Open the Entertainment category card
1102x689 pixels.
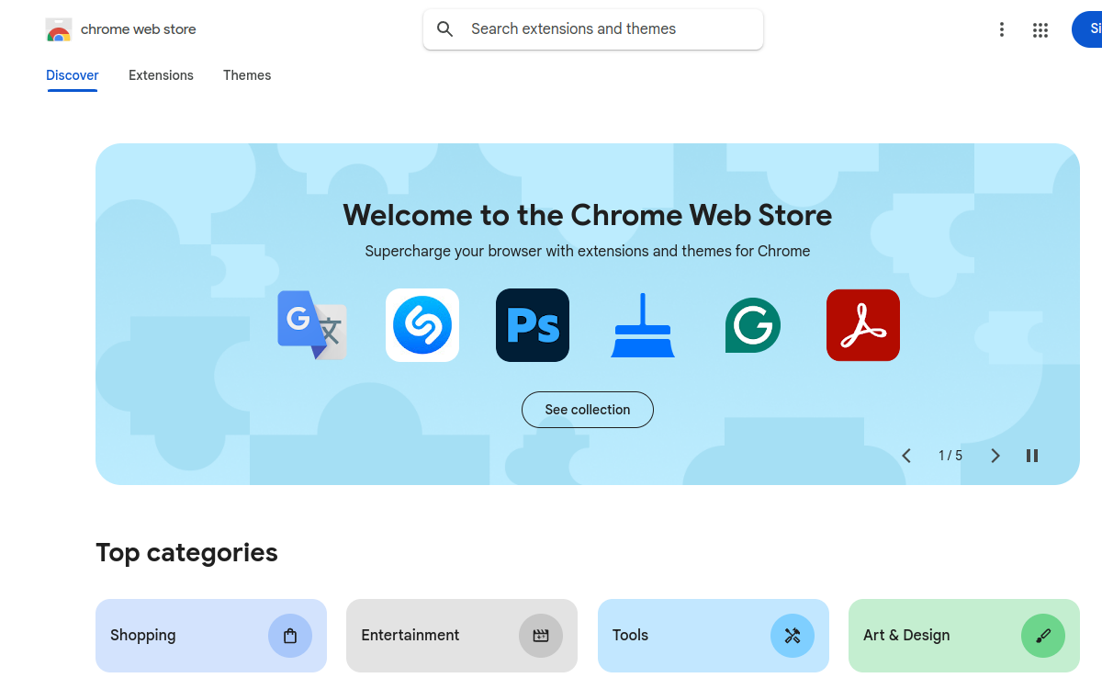tap(462, 636)
